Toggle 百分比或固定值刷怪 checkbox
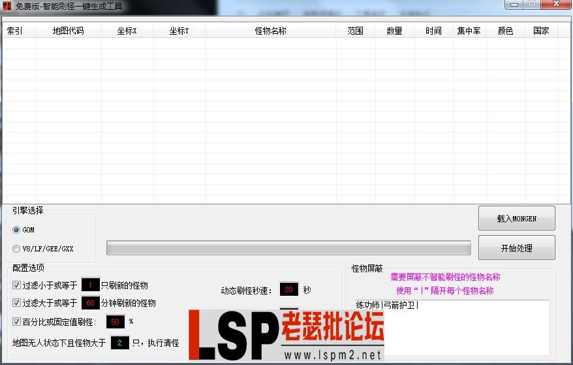The width and height of the screenshot is (573, 365). (16, 321)
